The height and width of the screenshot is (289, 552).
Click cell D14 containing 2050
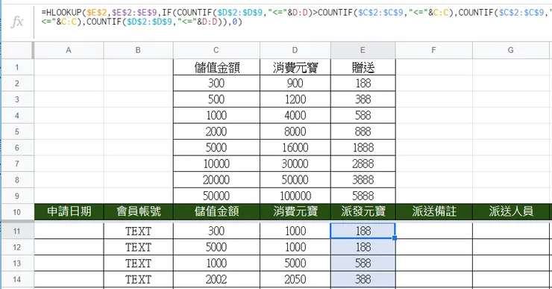click(x=295, y=279)
